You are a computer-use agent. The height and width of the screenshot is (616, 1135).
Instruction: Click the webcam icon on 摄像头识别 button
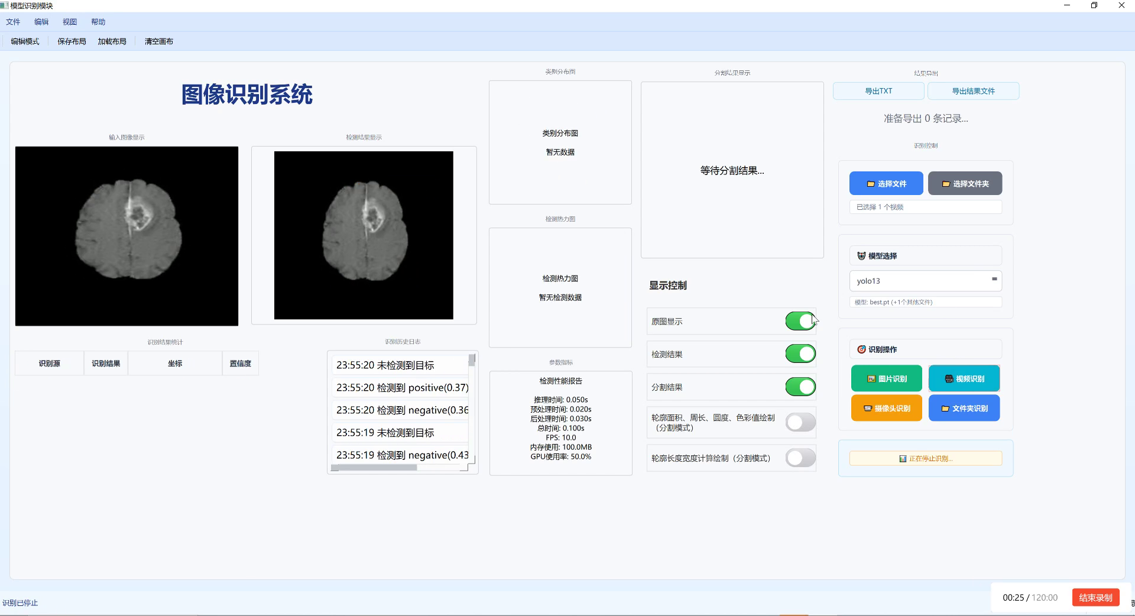click(x=867, y=407)
